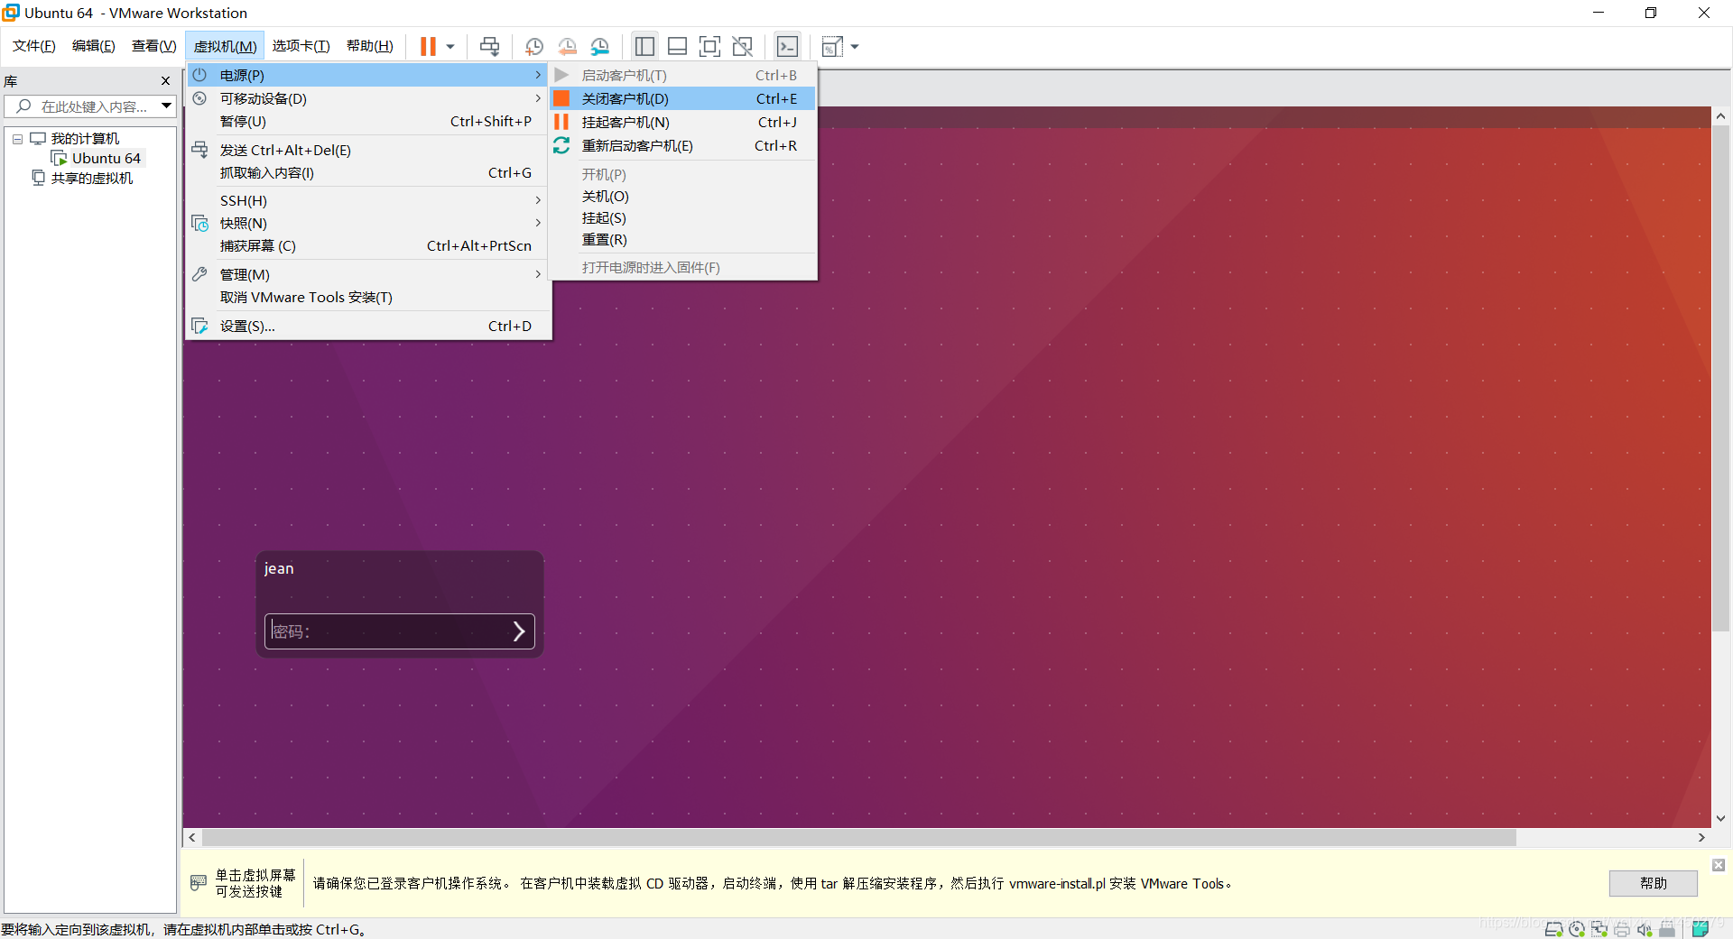Open the 文件(F) menu
This screenshot has height=939, width=1733.
[x=34, y=46]
